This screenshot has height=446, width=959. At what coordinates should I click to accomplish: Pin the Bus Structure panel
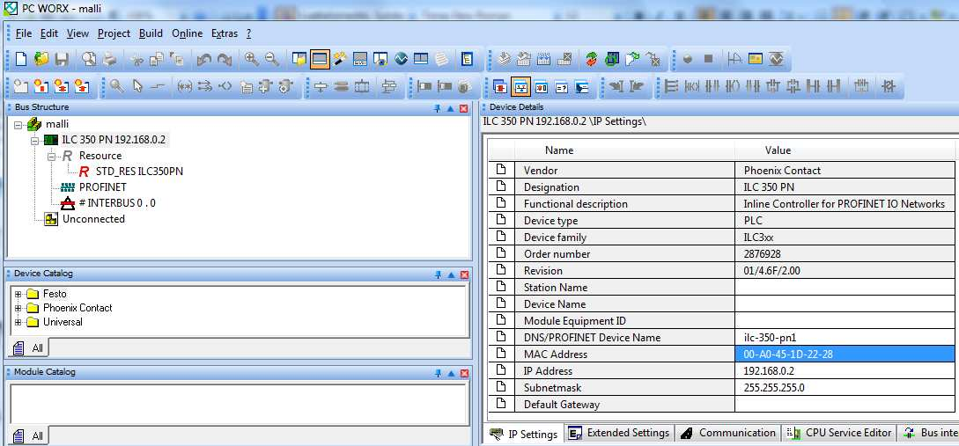click(x=438, y=108)
